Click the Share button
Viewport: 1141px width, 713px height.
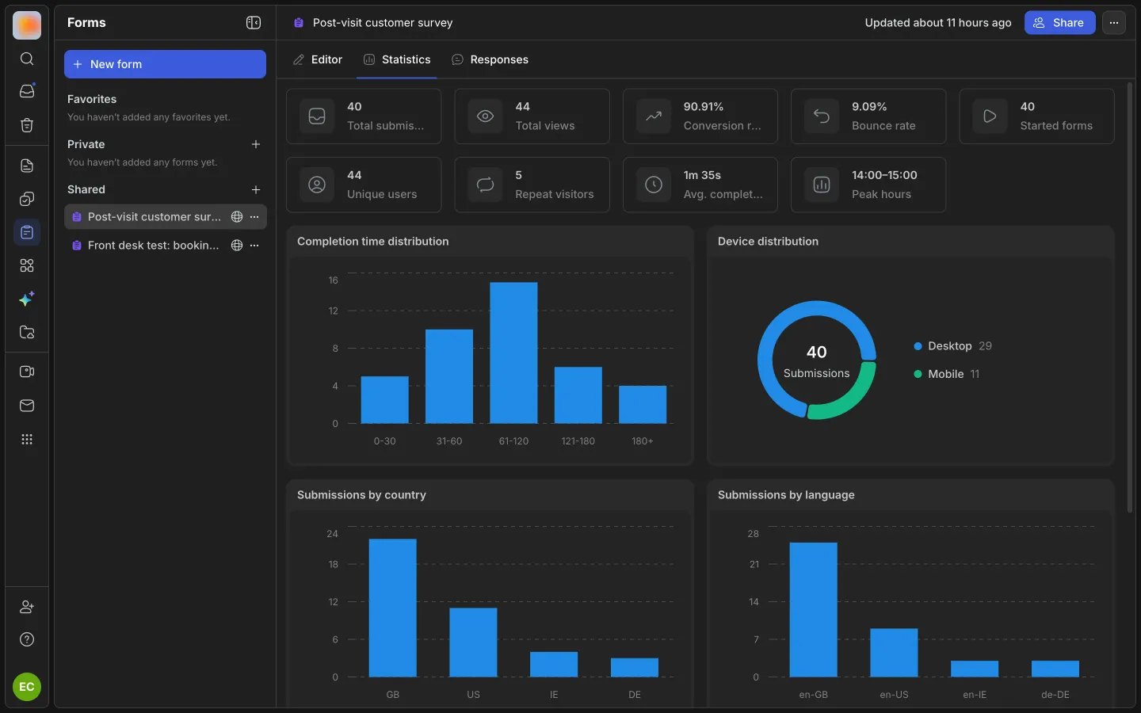[x=1059, y=23]
